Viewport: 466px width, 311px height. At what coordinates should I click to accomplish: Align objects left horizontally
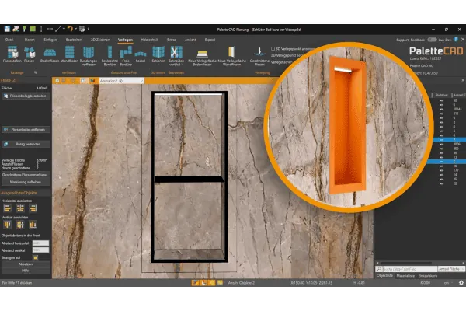8,208
